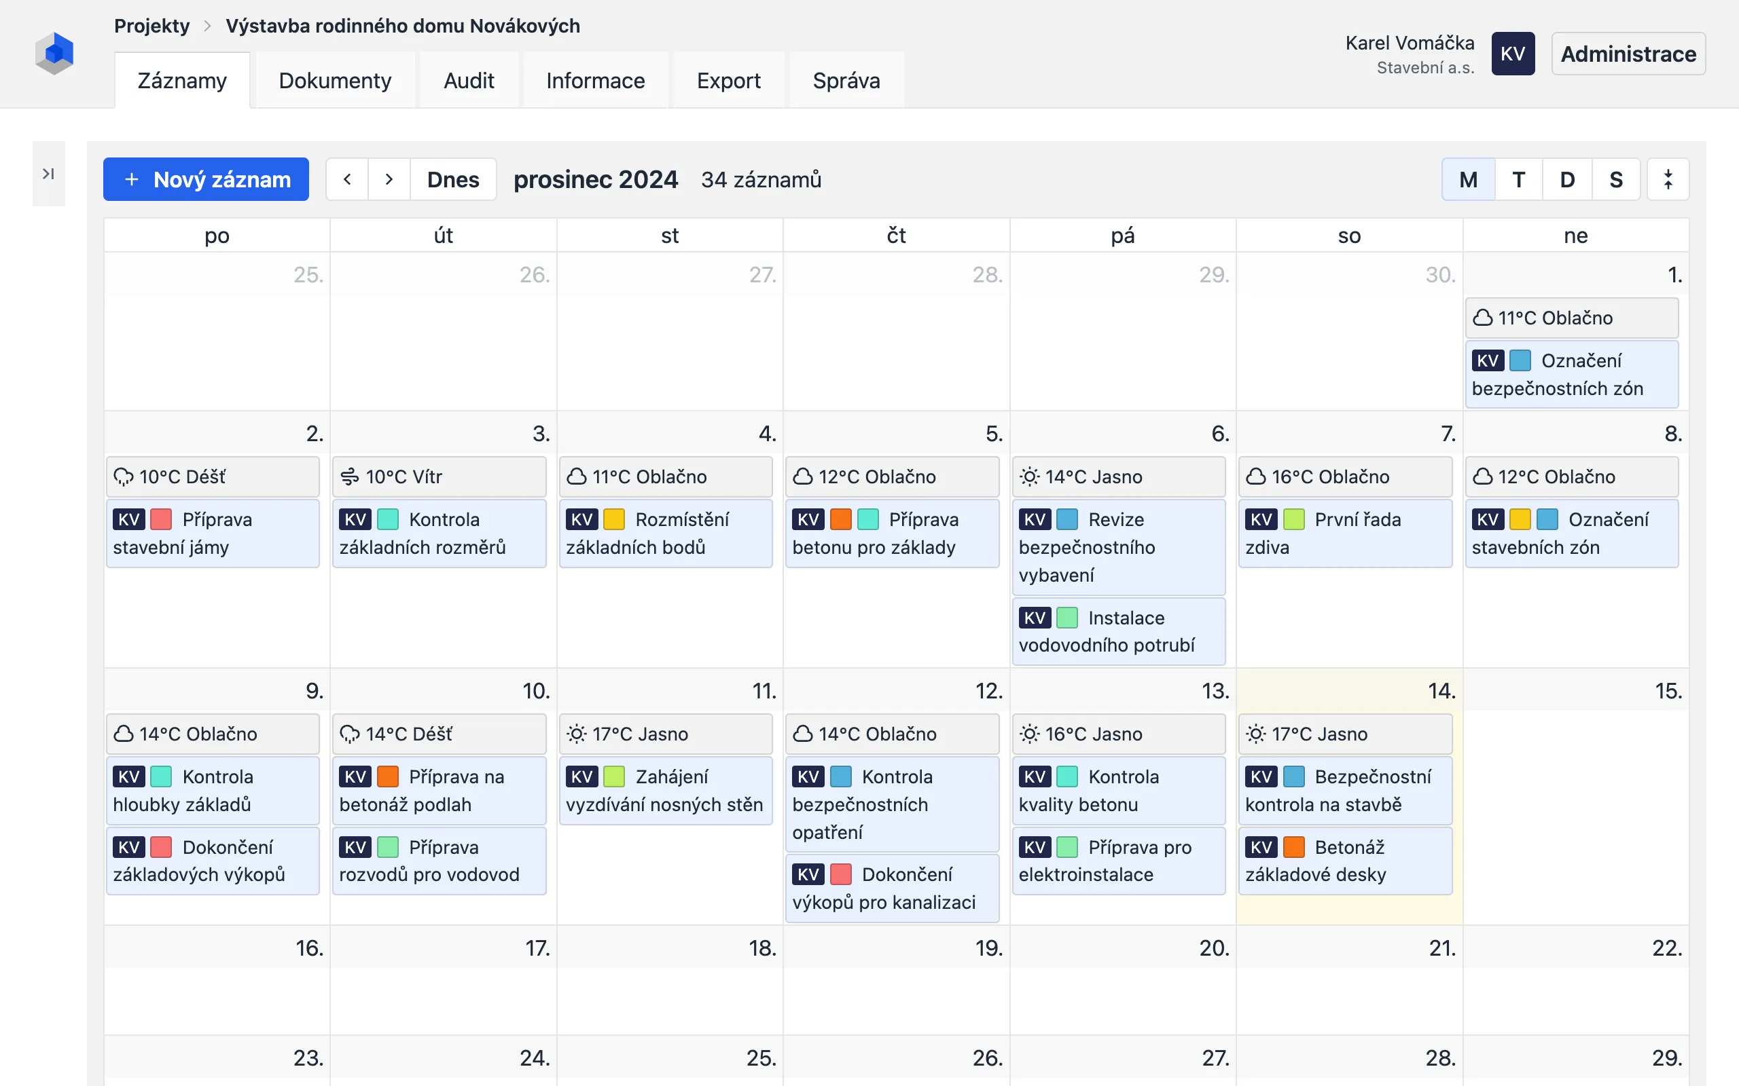The image size is (1739, 1086).
Task: Click KV badge on Betonáž základové desky
Action: (1262, 847)
